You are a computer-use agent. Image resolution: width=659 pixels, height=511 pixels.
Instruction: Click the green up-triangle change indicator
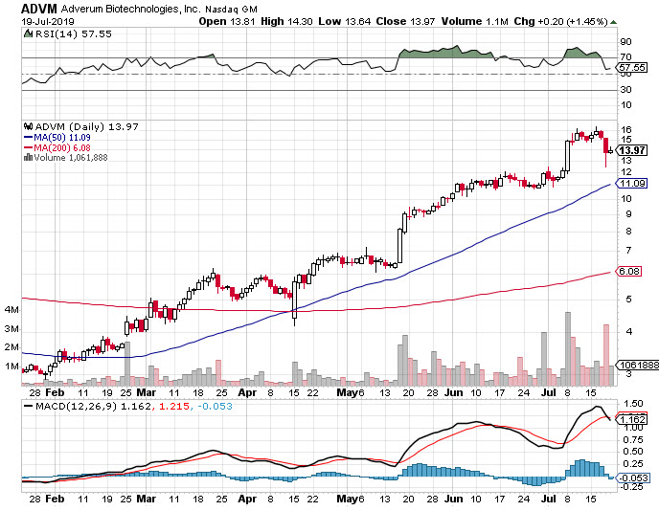614,22
